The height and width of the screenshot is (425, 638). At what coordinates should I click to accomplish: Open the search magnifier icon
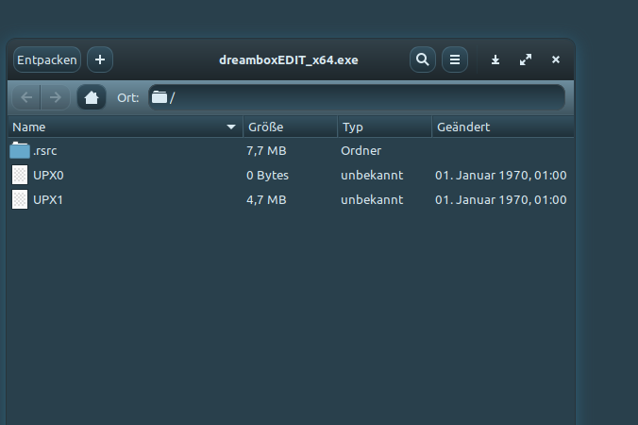tap(423, 59)
